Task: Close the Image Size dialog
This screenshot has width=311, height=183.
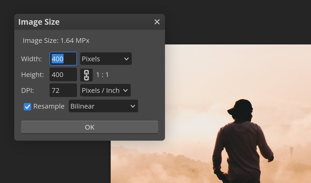Action: [x=157, y=22]
